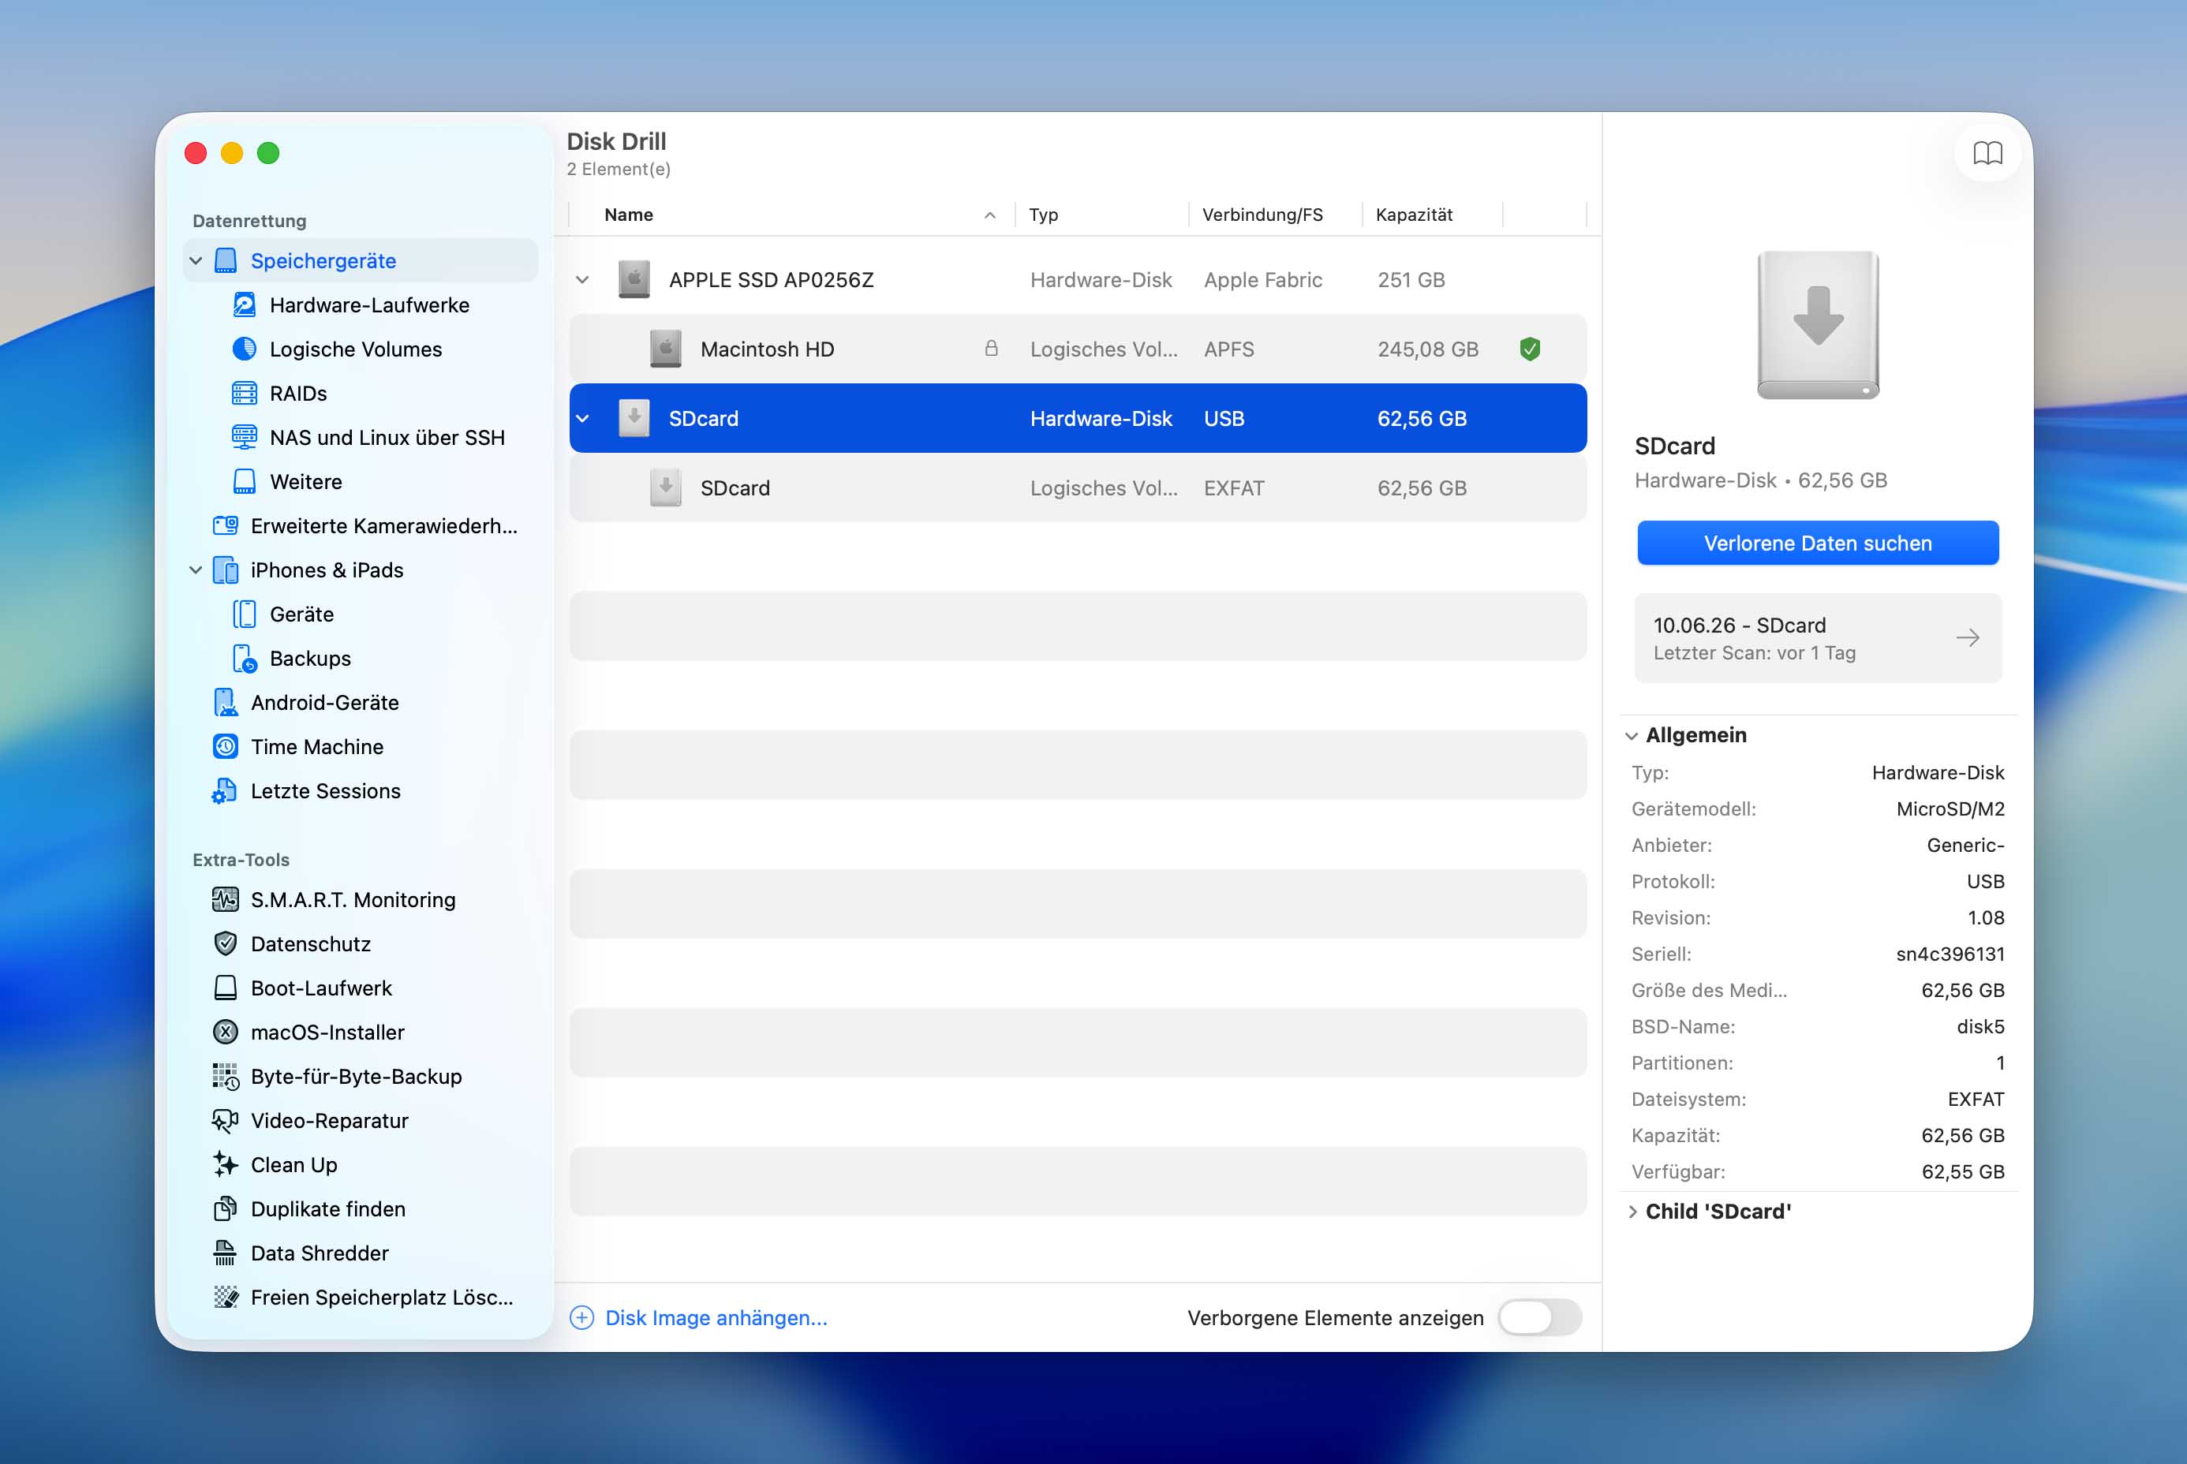Click Verlorene Daten suchen button
The width and height of the screenshot is (2187, 1464).
click(x=1817, y=543)
